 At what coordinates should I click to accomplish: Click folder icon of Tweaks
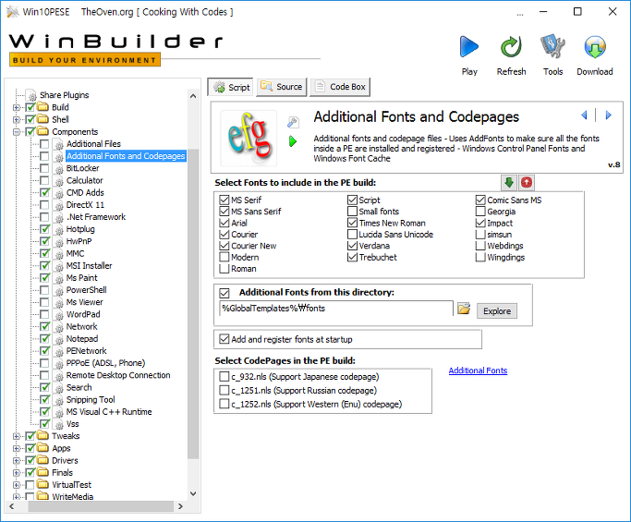pyautogui.click(x=42, y=435)
